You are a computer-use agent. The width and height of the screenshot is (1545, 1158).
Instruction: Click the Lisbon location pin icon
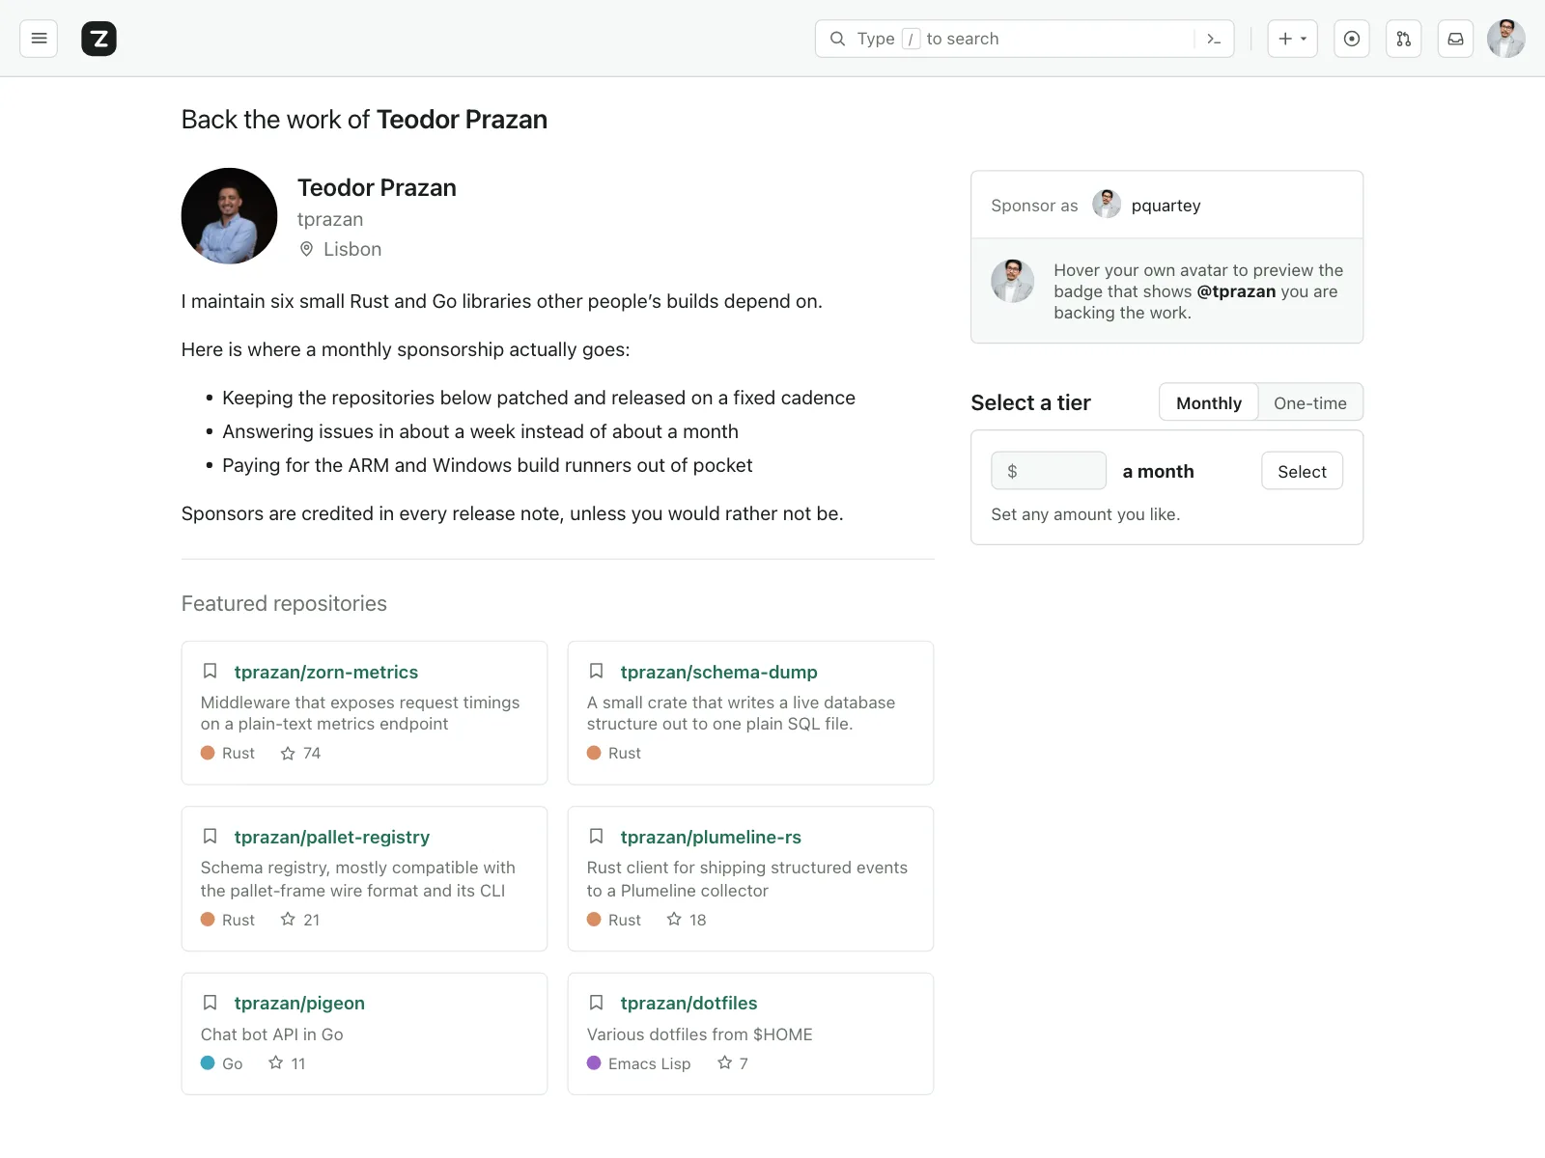click(x=306, y=249)
